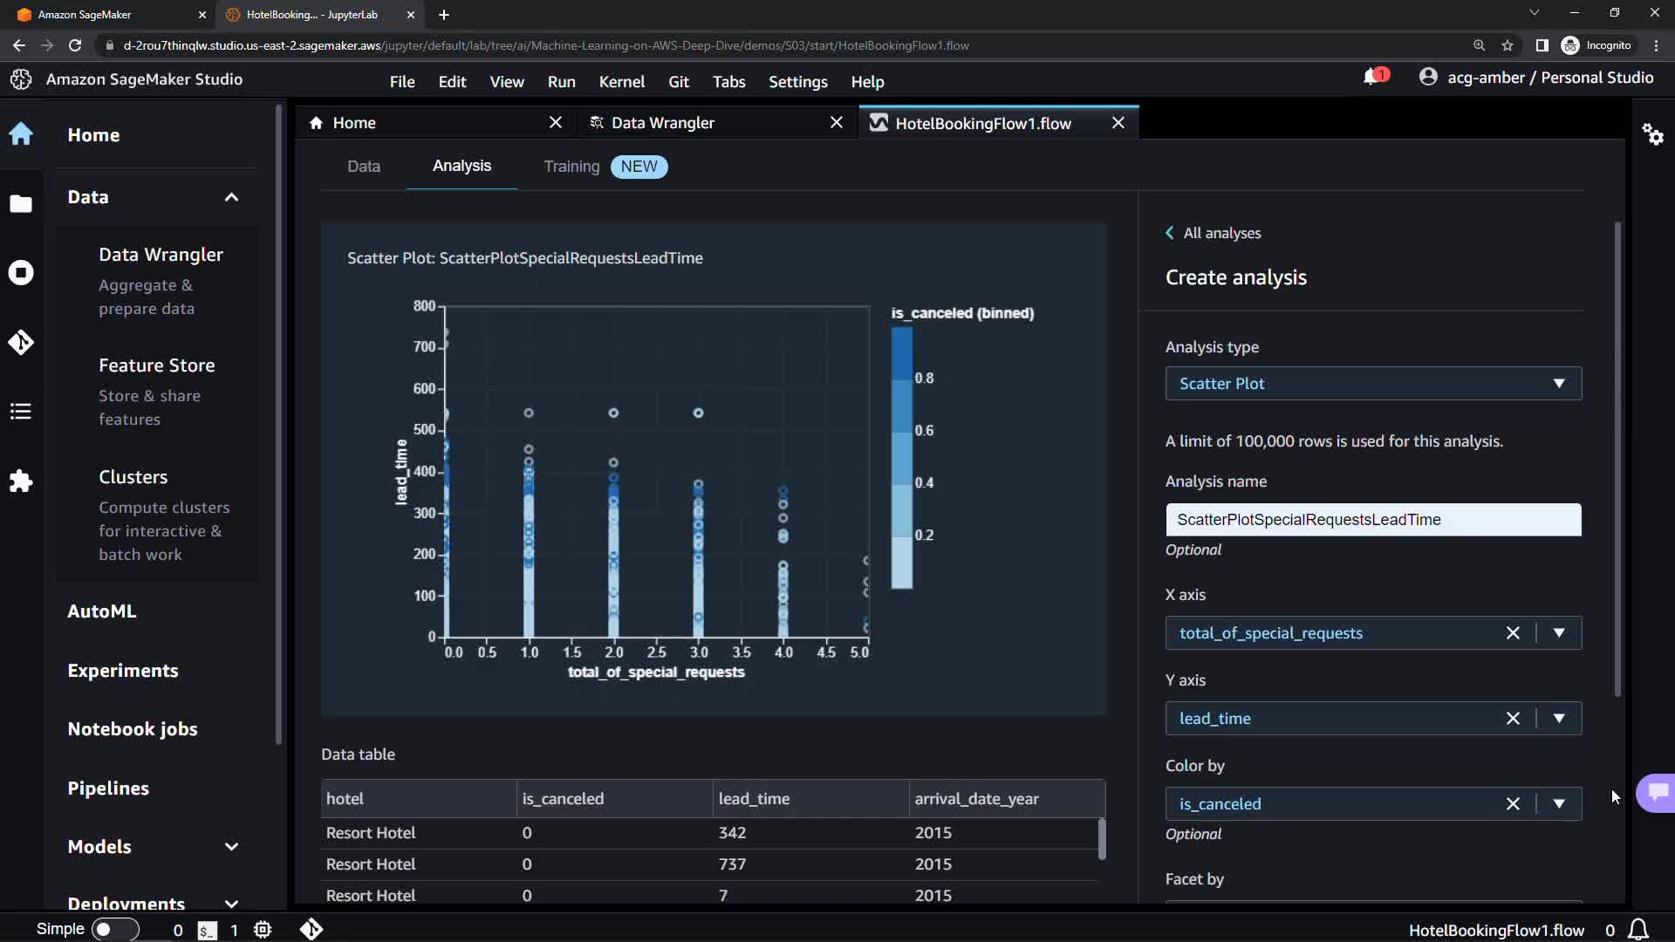Image resolution: width=1675 pixels, height=942 pixels.
Task: Click the Home sidebar house icon
Action: click(21, 134)
